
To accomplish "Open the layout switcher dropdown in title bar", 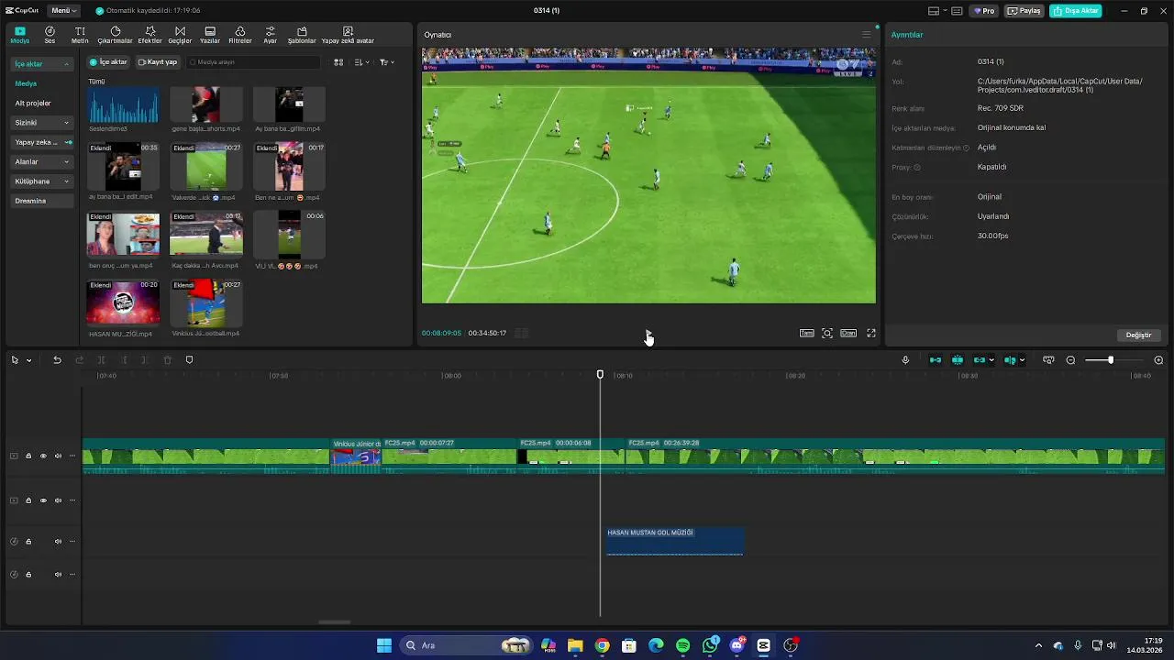I will coord(936,11).
